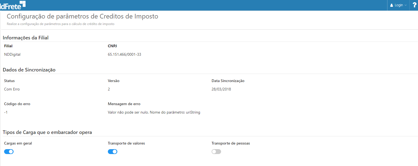Viewport: 418px width, 166px height.
Task: Click the Tipos de Carga section heading
Action: pyautogui.click(x=47, y=132)
